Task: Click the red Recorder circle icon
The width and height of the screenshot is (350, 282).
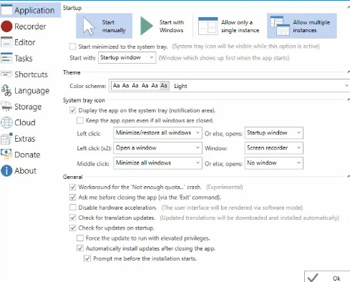Action: 6,26
